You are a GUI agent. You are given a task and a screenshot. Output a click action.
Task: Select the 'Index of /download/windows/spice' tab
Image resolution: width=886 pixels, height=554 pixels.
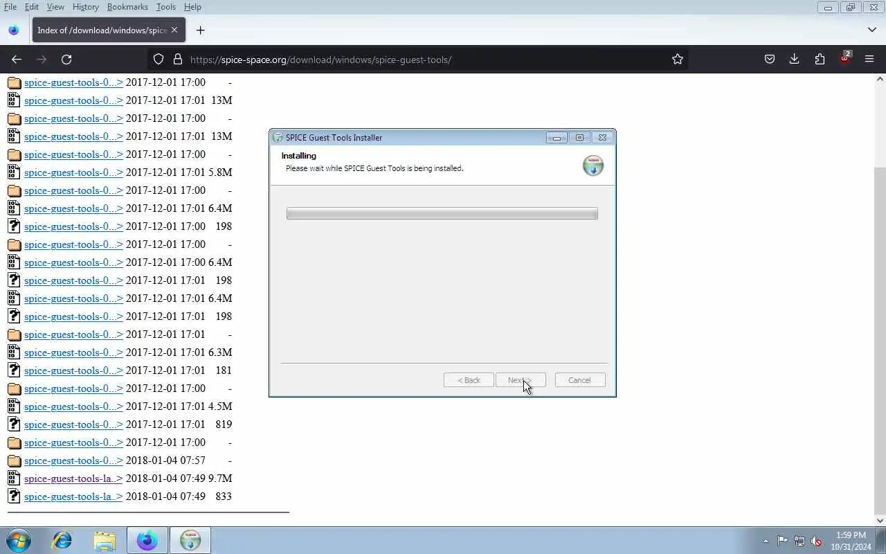tap(102, 30)
